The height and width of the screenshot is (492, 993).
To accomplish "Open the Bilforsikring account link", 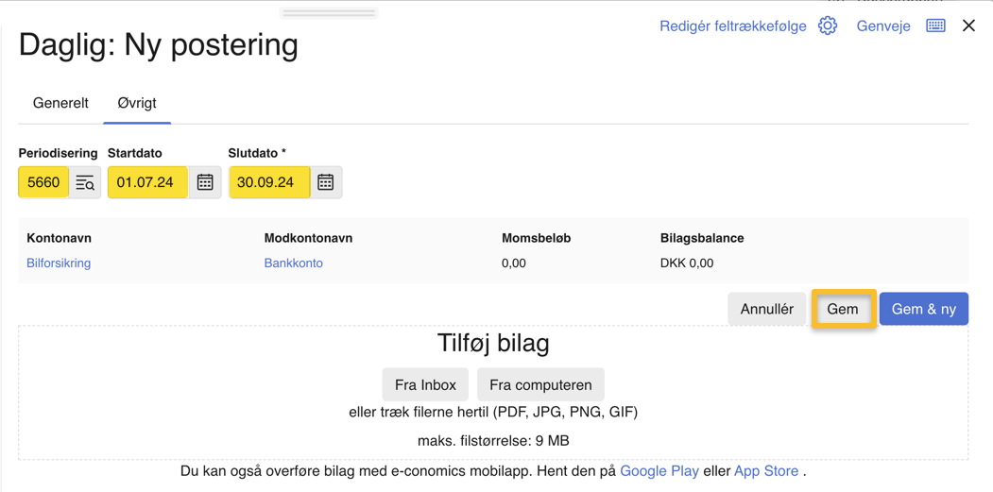I will pyautogui.click(x=59, y=263).
